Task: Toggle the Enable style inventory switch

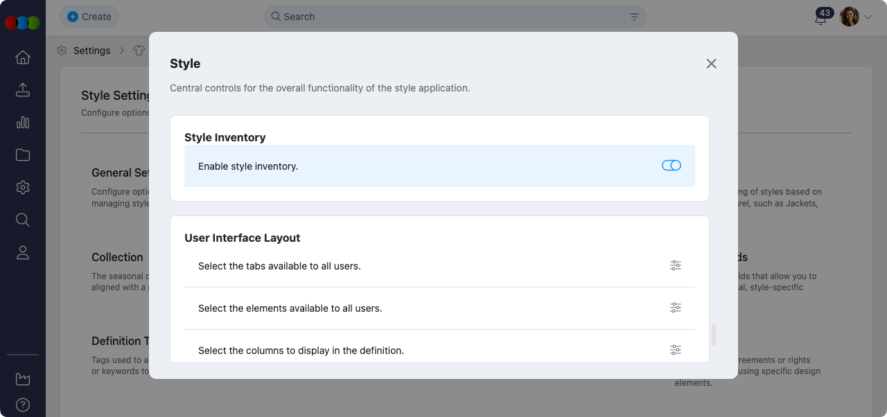Action: pos(671,166)
